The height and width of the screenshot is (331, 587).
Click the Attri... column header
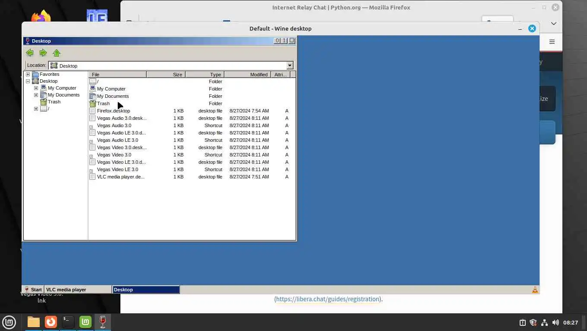(x=281, y=75)
